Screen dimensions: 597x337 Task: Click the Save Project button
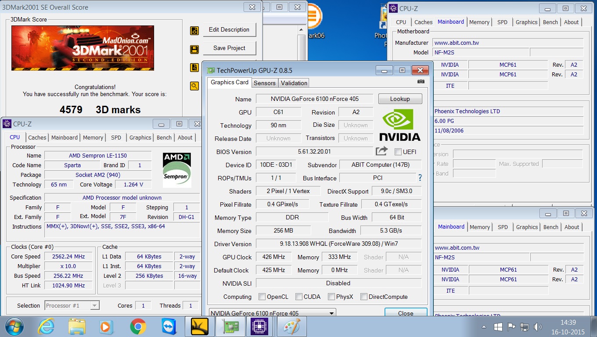229,48
